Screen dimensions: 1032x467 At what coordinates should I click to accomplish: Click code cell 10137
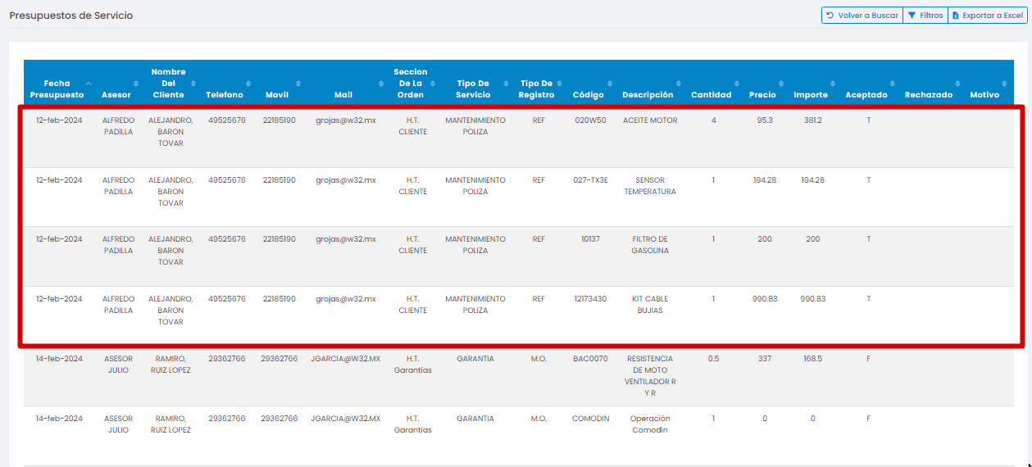(590, 239)
